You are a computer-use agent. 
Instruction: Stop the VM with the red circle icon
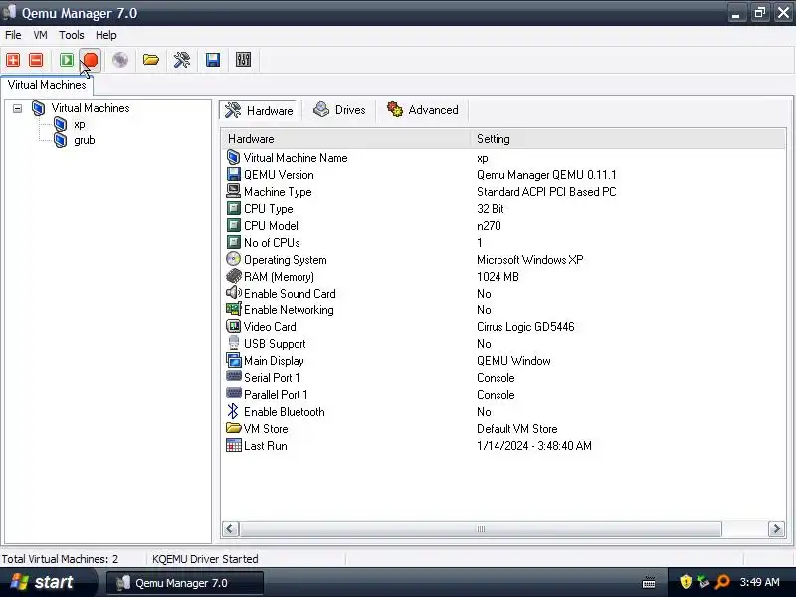[91, 60]
